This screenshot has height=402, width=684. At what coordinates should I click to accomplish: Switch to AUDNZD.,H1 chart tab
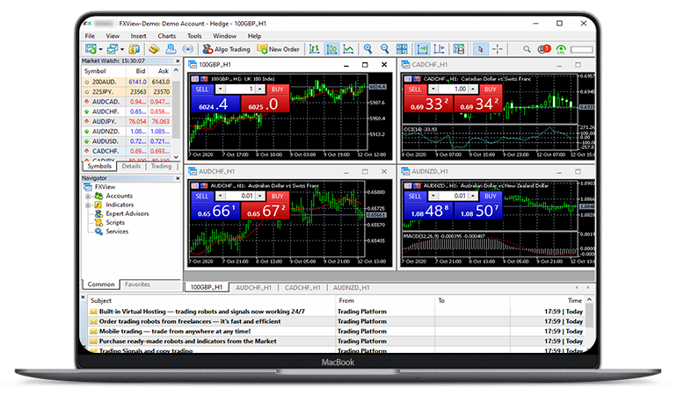point(351,288)
